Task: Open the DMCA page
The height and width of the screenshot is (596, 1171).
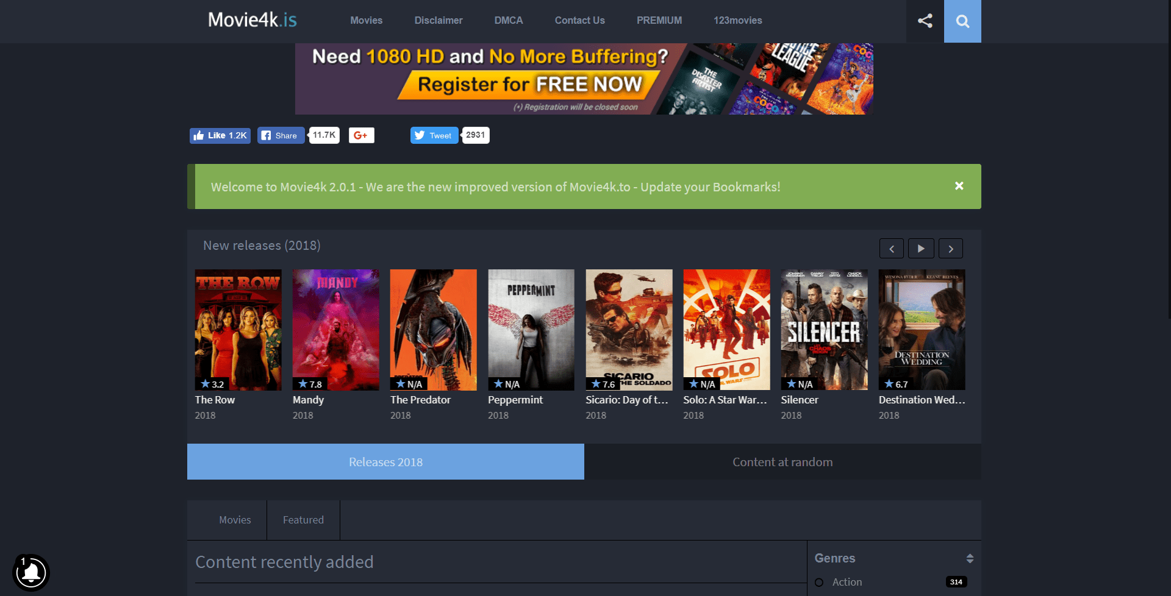Action: 509,20
